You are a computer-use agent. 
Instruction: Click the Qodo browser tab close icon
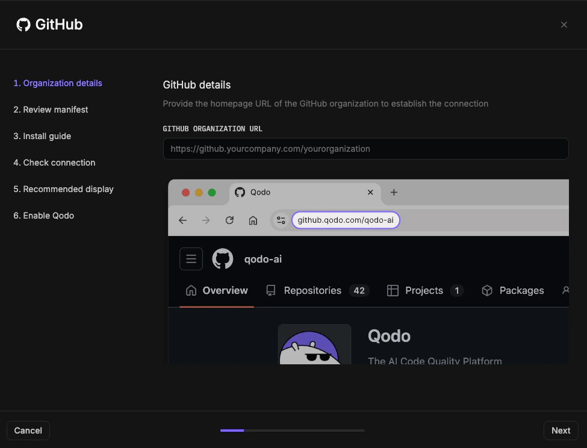coord(370,192)
